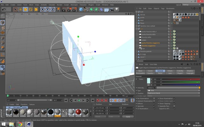
Task: Toggle the Show Illumination checkbox
Action: coord(174,98)
